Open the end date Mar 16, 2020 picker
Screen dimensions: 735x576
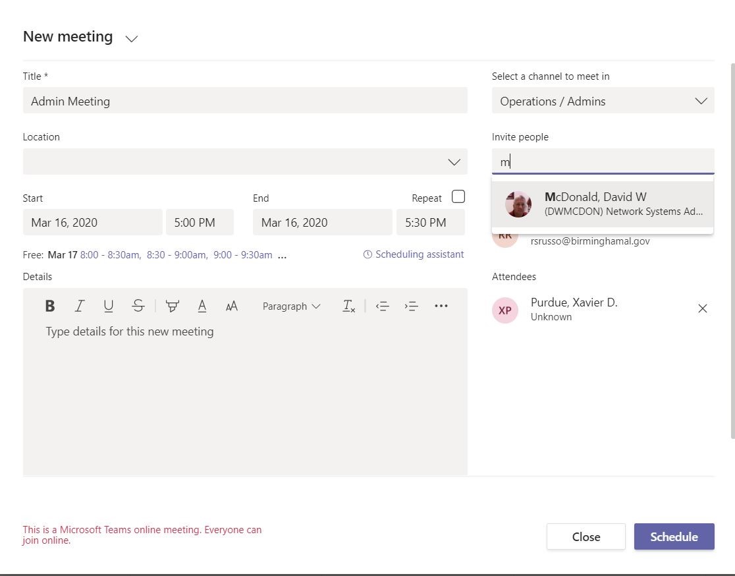click(x=323, y=222)
